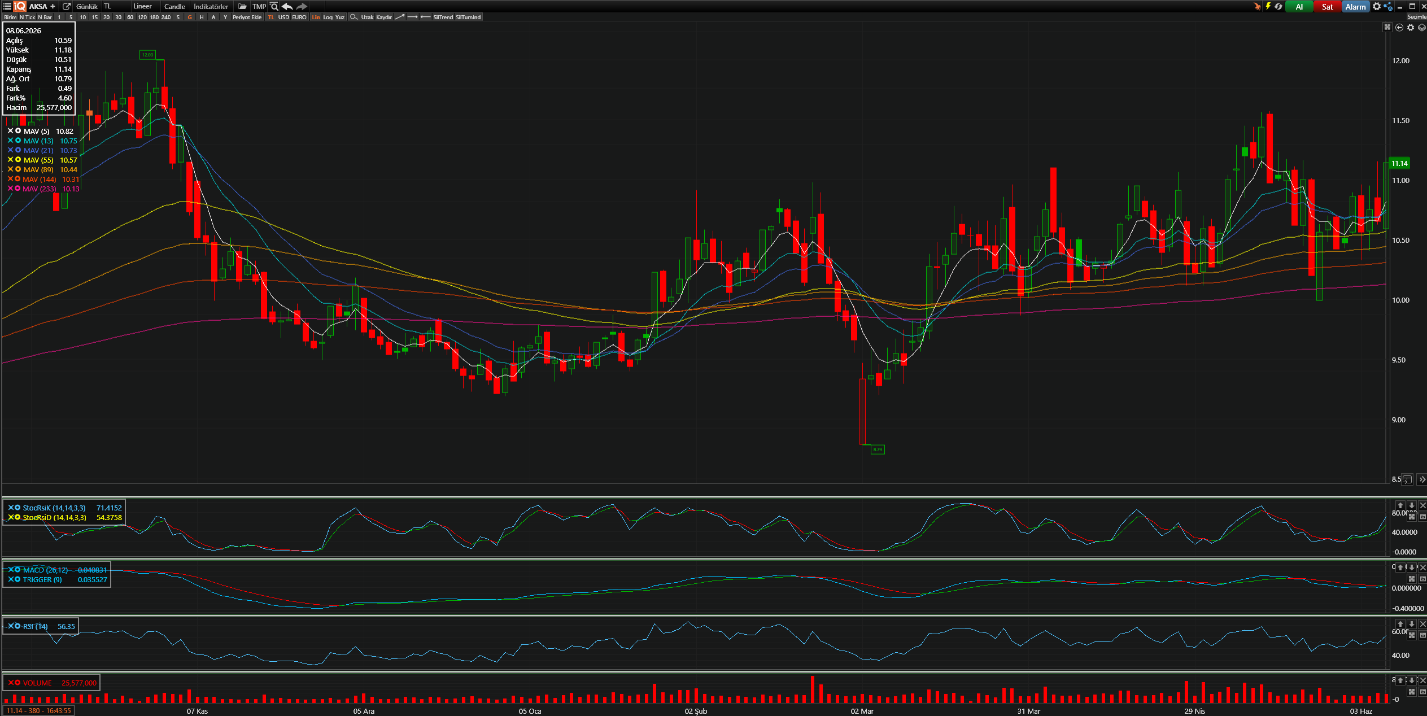
Task: Click the green Al buy button
Action: pos(1299,7)
